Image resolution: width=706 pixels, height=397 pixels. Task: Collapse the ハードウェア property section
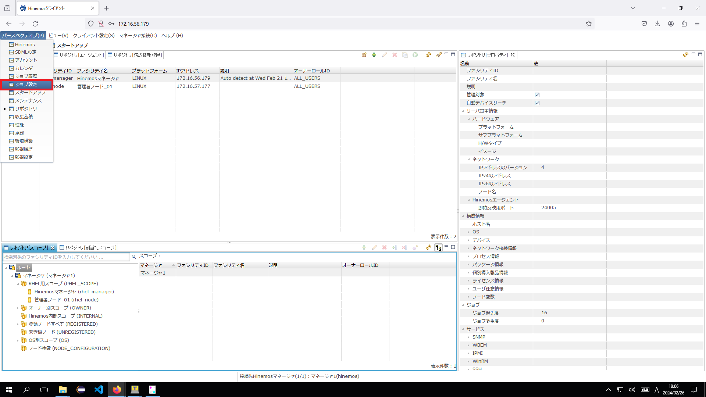pos(469,119)
